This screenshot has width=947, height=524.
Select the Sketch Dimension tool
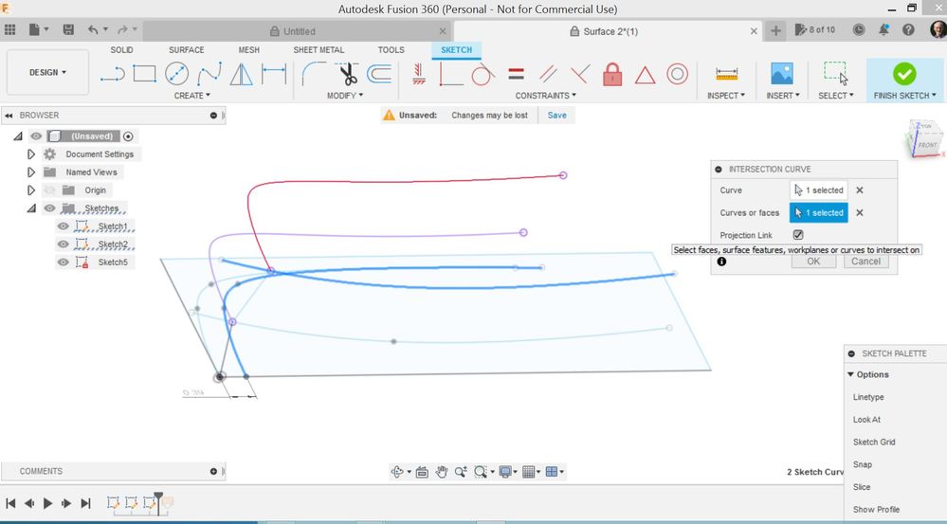coord(274,74)
